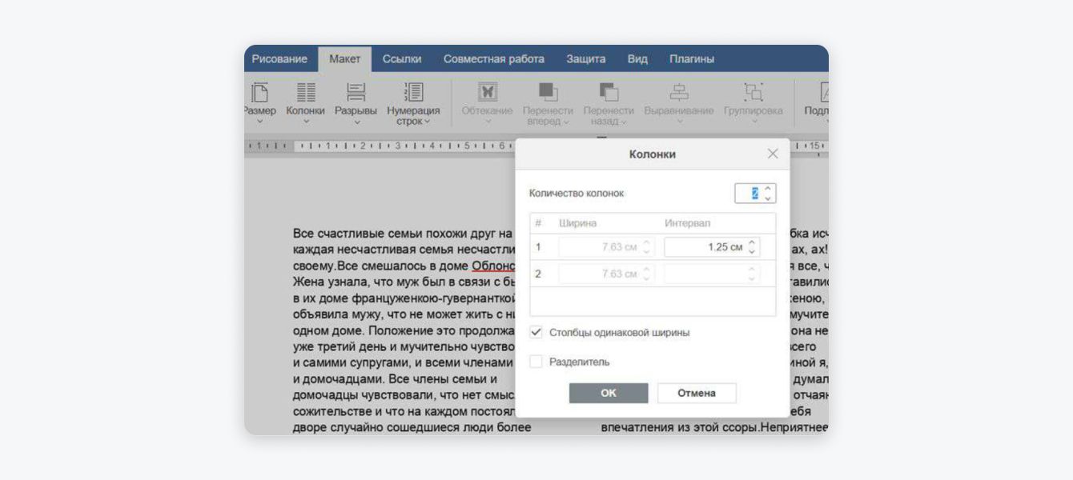Click the Группировка grouping icon
The image size is (1073, 480).
click(x=753, y=92)
